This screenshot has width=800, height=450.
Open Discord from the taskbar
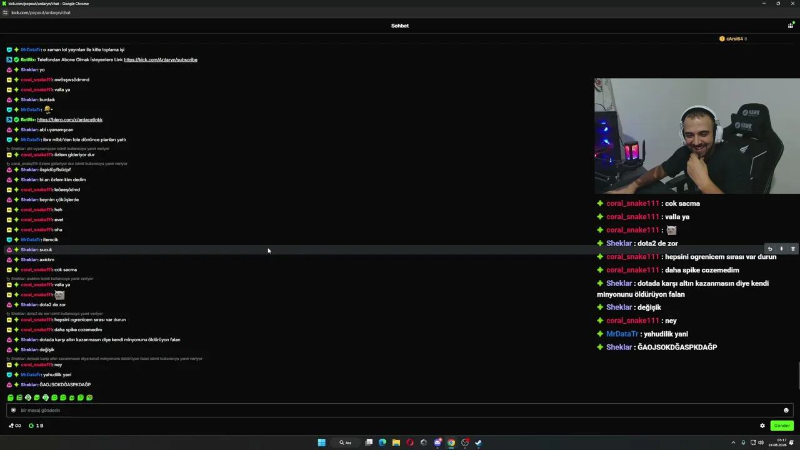coord(437,442)
